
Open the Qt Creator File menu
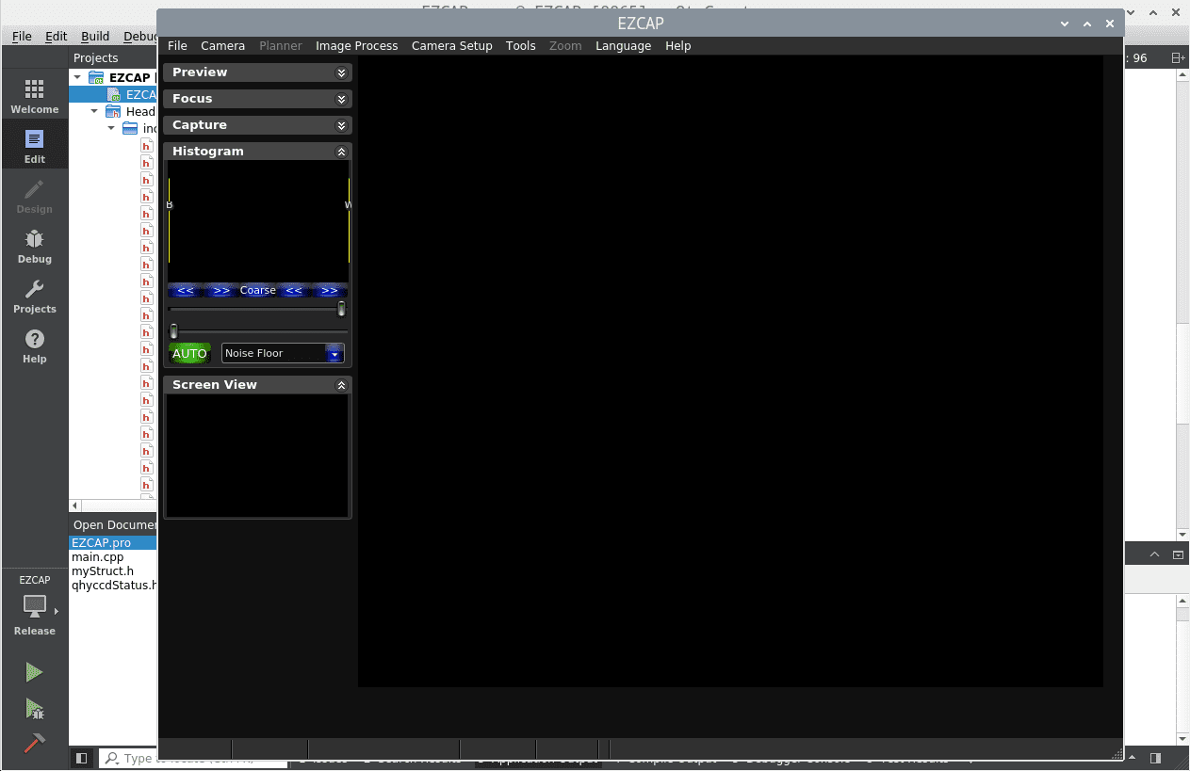point(22,36)
